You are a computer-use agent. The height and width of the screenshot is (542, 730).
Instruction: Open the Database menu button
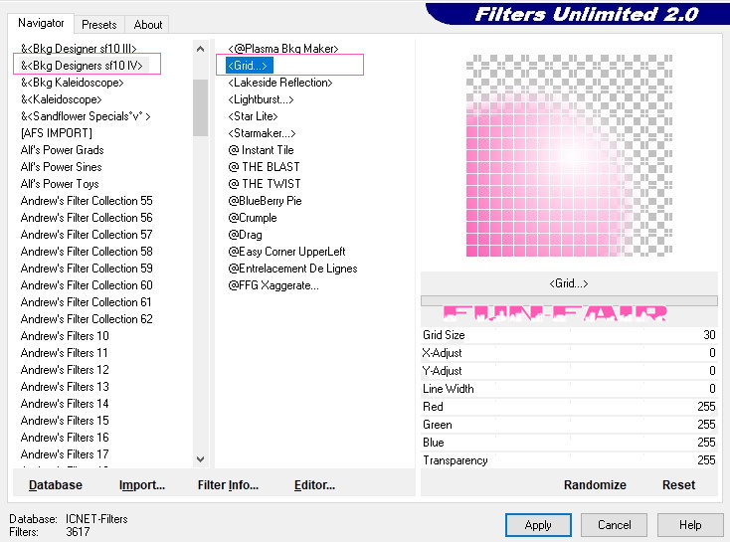(56, 484)
